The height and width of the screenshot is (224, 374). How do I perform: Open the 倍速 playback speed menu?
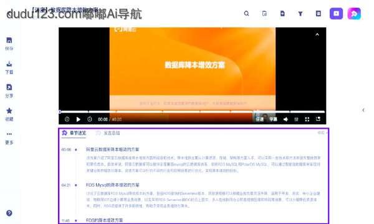259,119
